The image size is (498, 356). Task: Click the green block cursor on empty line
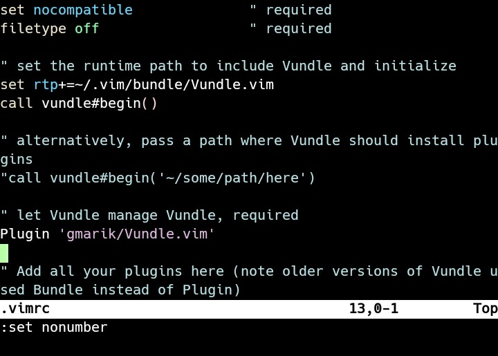(4, 253)
